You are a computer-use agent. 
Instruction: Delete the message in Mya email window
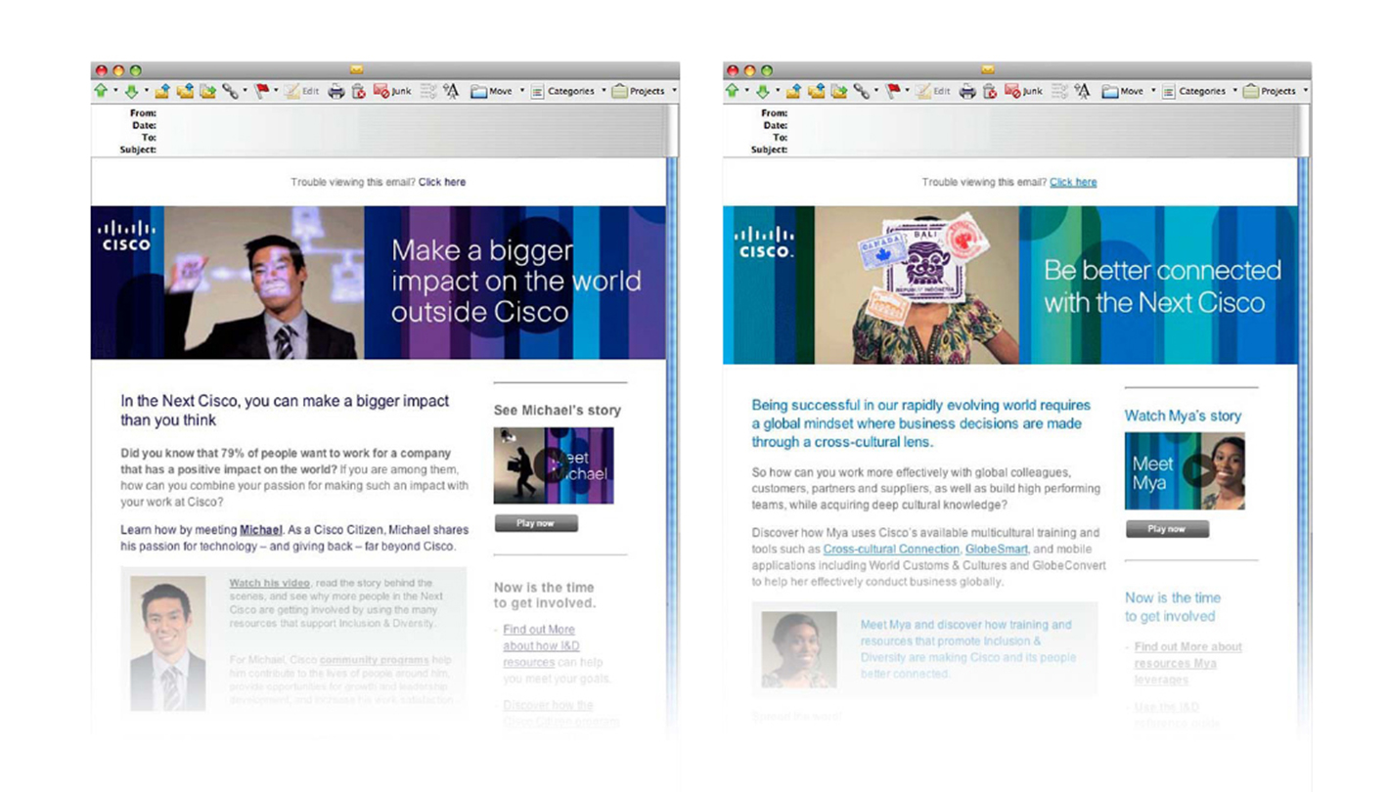(990, 91)
